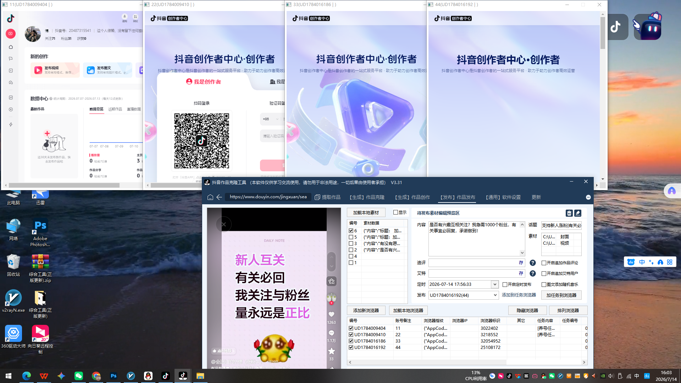Open the v2rayN.exe desktop shortcut
The height and width of the screenshot is (383, 681).
coord(13,301)
